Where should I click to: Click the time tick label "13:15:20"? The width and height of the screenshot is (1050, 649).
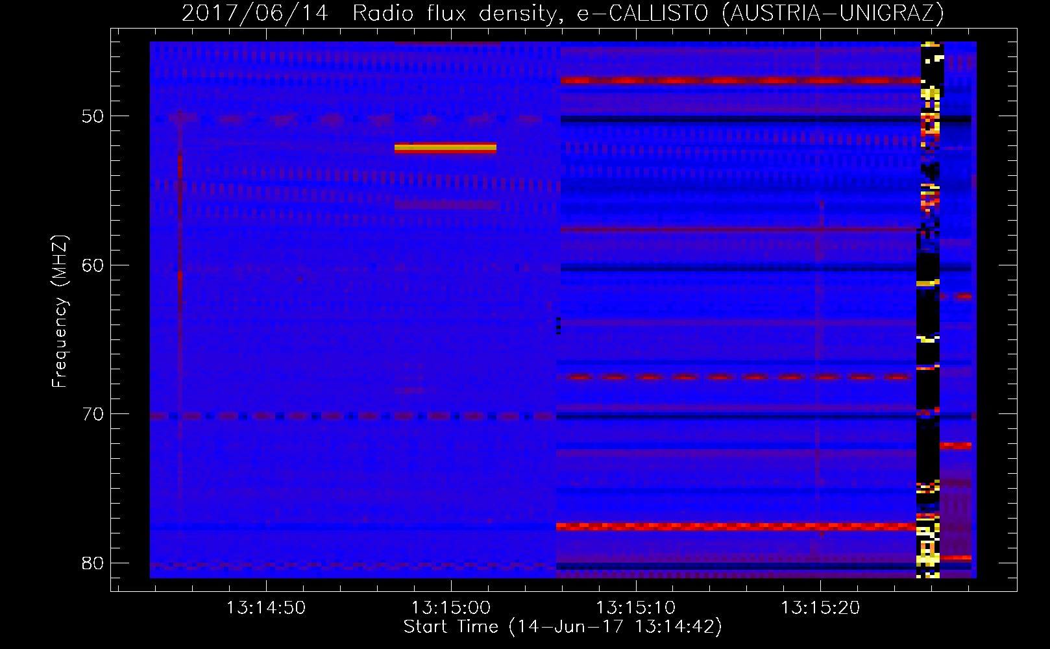tap(820, 608)
